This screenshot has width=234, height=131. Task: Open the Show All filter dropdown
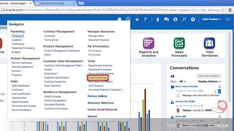click(x=183, y=82)
